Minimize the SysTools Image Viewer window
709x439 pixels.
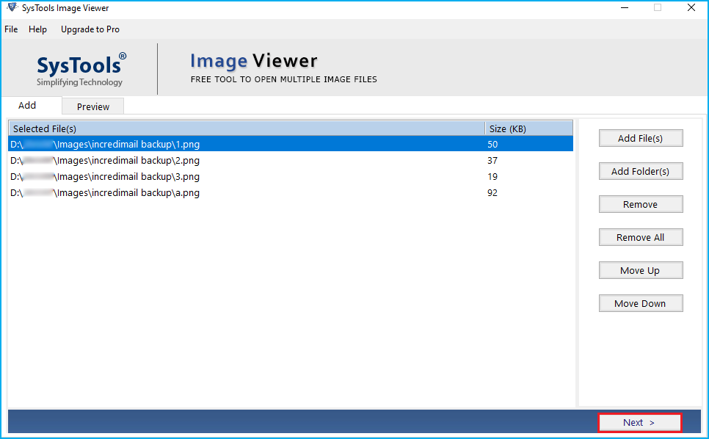625,7
